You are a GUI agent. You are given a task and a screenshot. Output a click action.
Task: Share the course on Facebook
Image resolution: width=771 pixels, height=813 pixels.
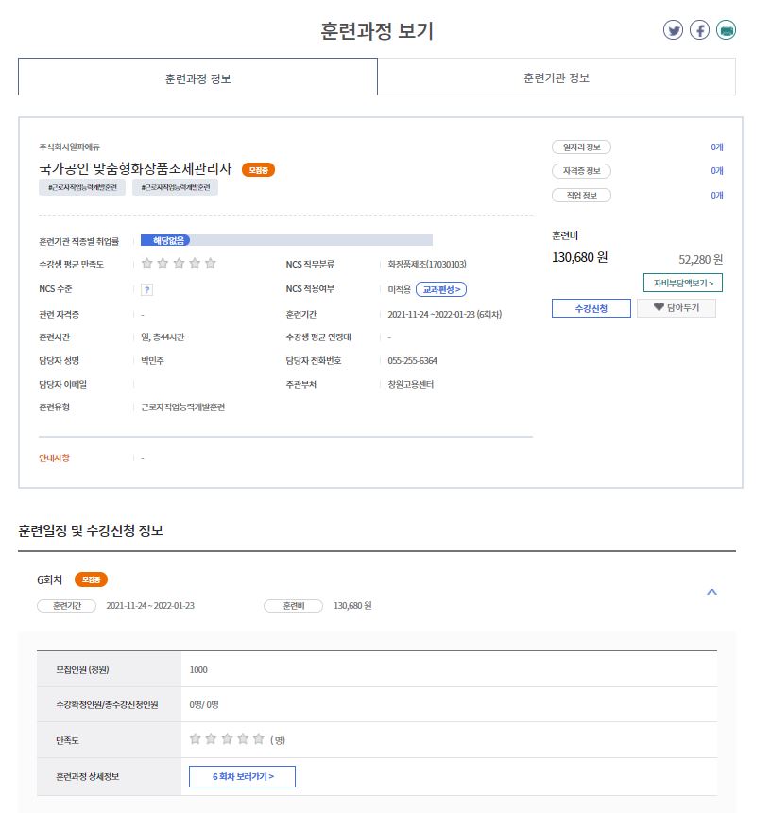click(x=699, y=30)
